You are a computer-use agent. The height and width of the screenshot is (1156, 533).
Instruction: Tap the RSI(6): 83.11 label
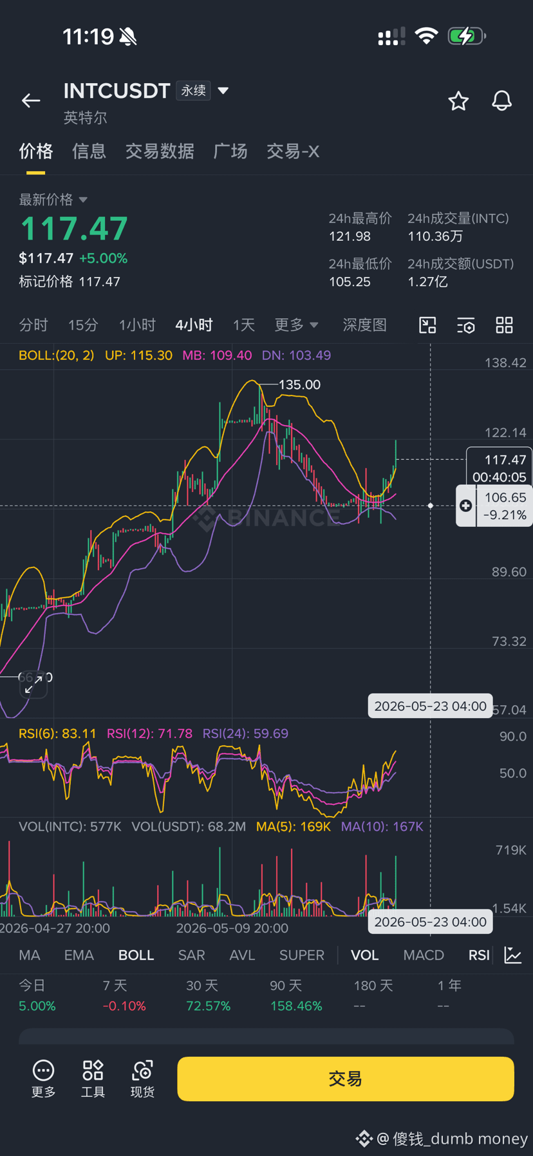(x=57, y=734)
